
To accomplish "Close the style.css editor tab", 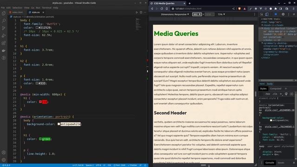I will click(x=43, y=13).
